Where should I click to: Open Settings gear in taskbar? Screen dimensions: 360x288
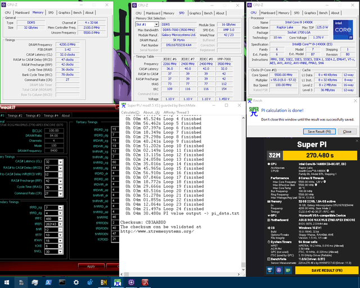point(76,282)
